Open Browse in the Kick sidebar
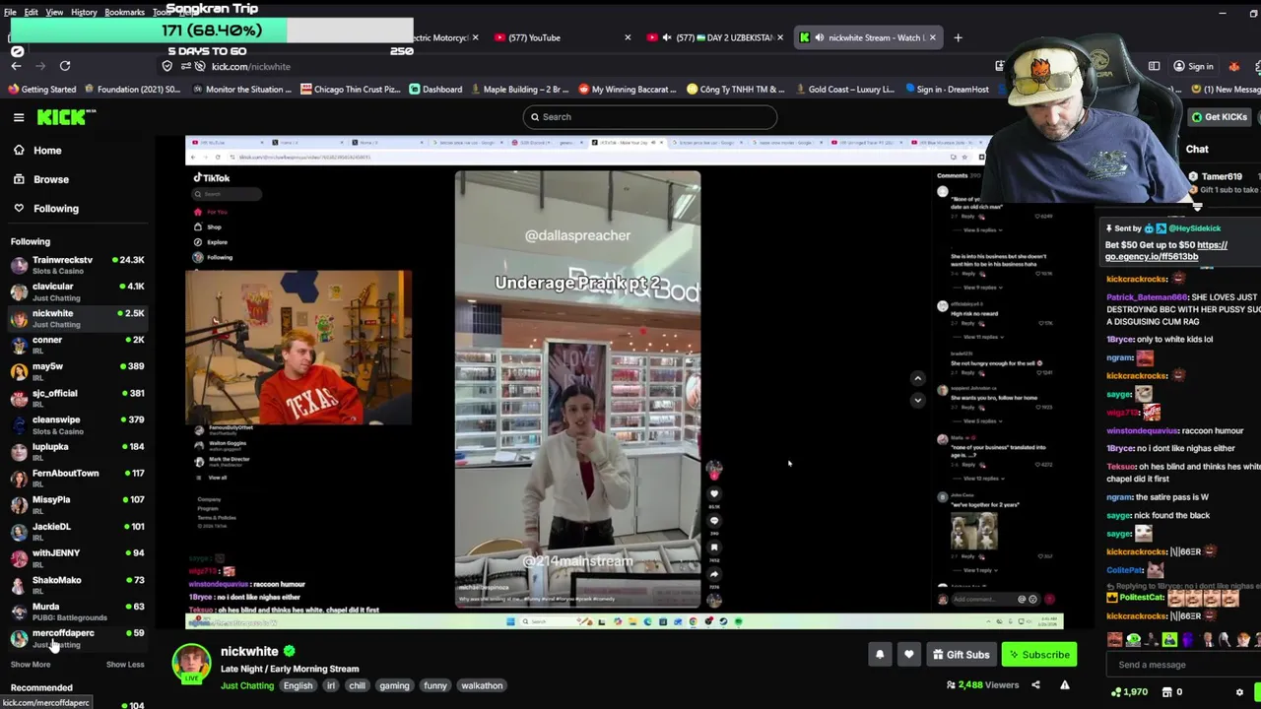This screenshot has height=709, width=1261. 50,179
